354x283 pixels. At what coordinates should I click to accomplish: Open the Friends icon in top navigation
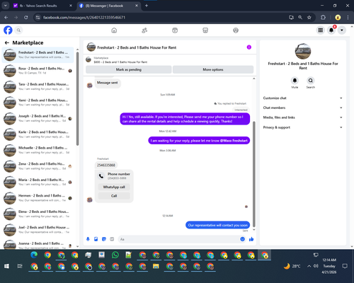144,30
